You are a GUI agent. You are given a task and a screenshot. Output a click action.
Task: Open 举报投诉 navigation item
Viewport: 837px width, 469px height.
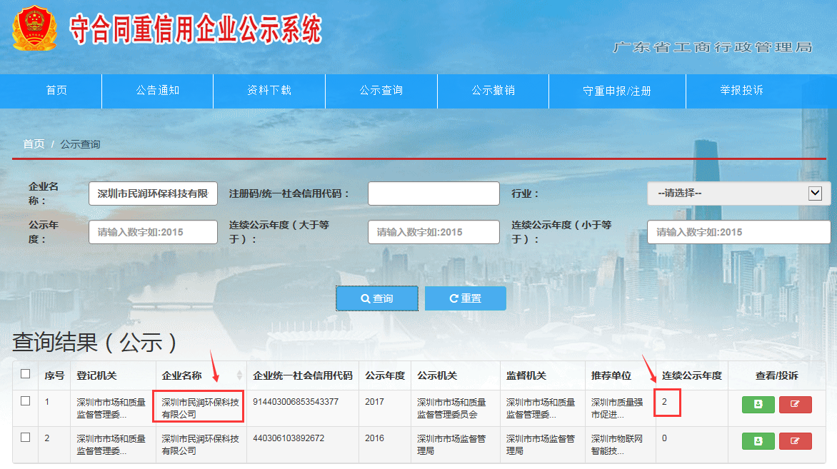click(x=741, y=91)
